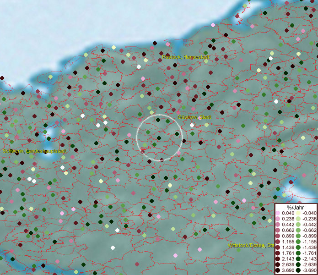The height and width of the screenshot is (275, 318).
Task: Click the legend value text 0.662
Action: click(288, 231)
